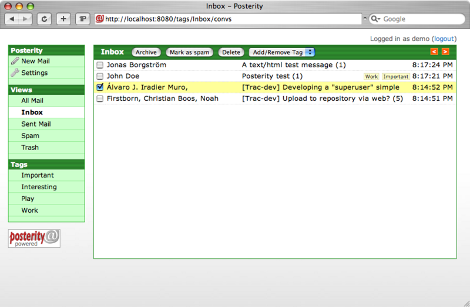Image resolution: width=470 pixels, height=307 pixels.
Task: Open '[Trac-dev] Developing a "superuser" simple' subject
Action: pyautogui.click(x=320, y=87)
